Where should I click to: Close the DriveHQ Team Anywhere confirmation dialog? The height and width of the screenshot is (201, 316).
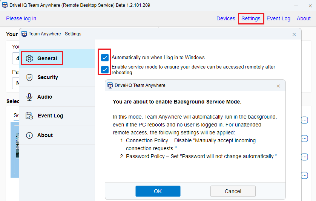[x=278, y=86]
